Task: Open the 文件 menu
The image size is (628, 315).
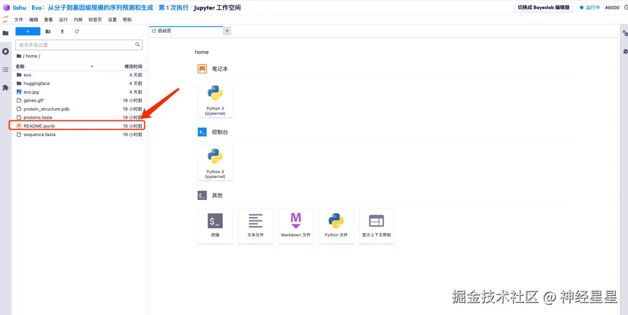Action: 19,20
